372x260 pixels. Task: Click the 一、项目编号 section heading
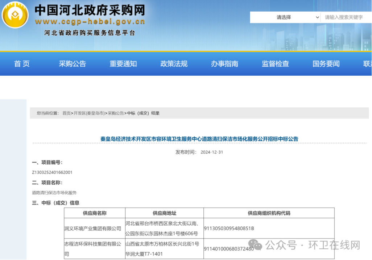[47, 162]
